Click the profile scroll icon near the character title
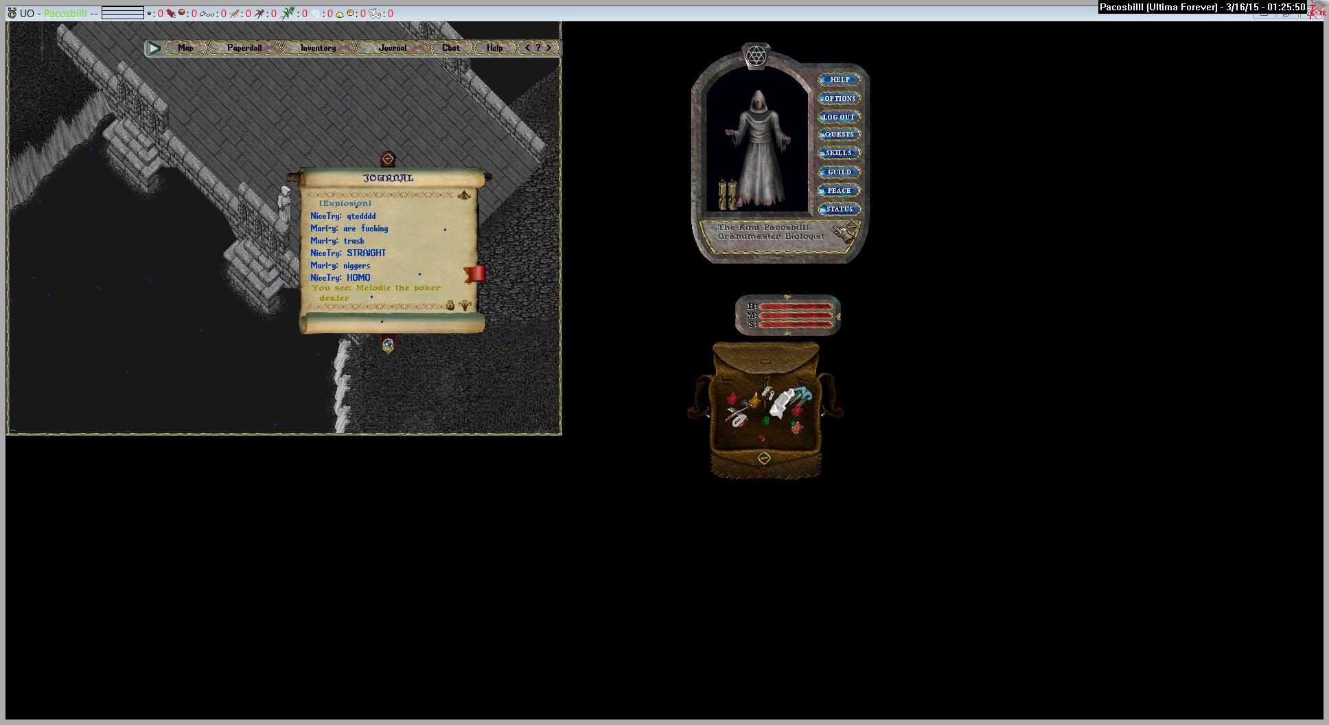 point(846,231)
